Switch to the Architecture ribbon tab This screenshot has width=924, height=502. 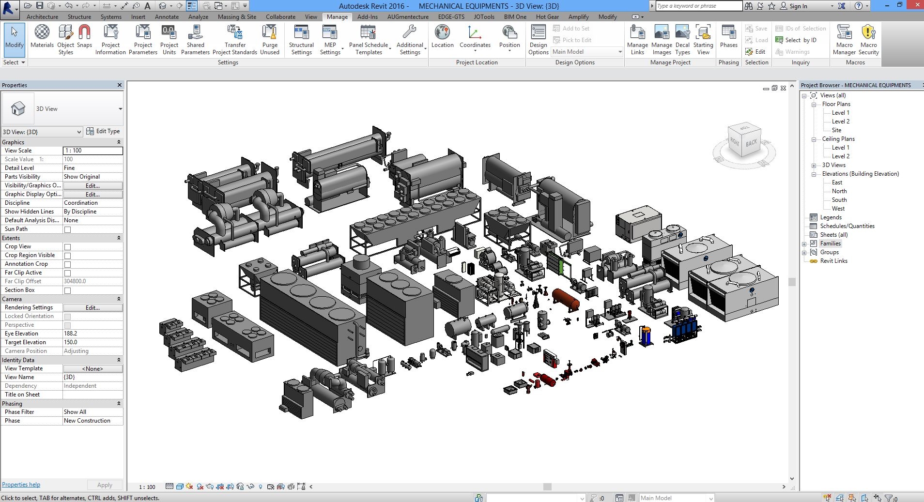point(42,16)
